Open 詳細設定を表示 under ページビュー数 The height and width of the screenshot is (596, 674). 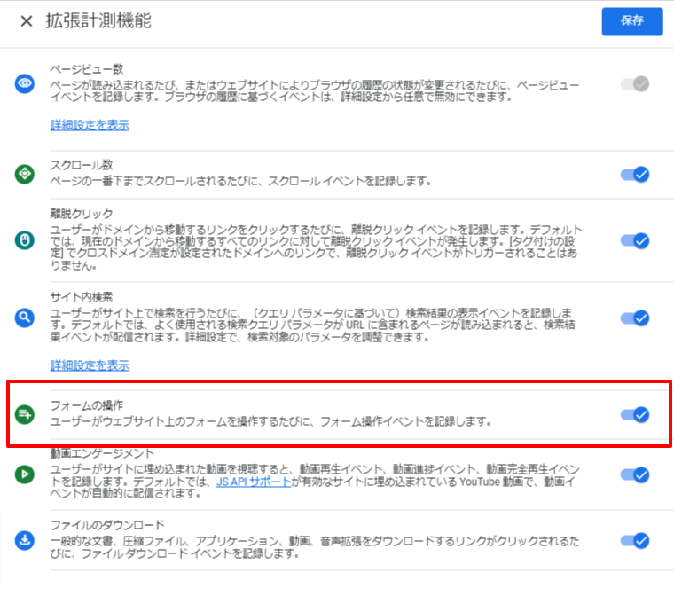point(90,125)
